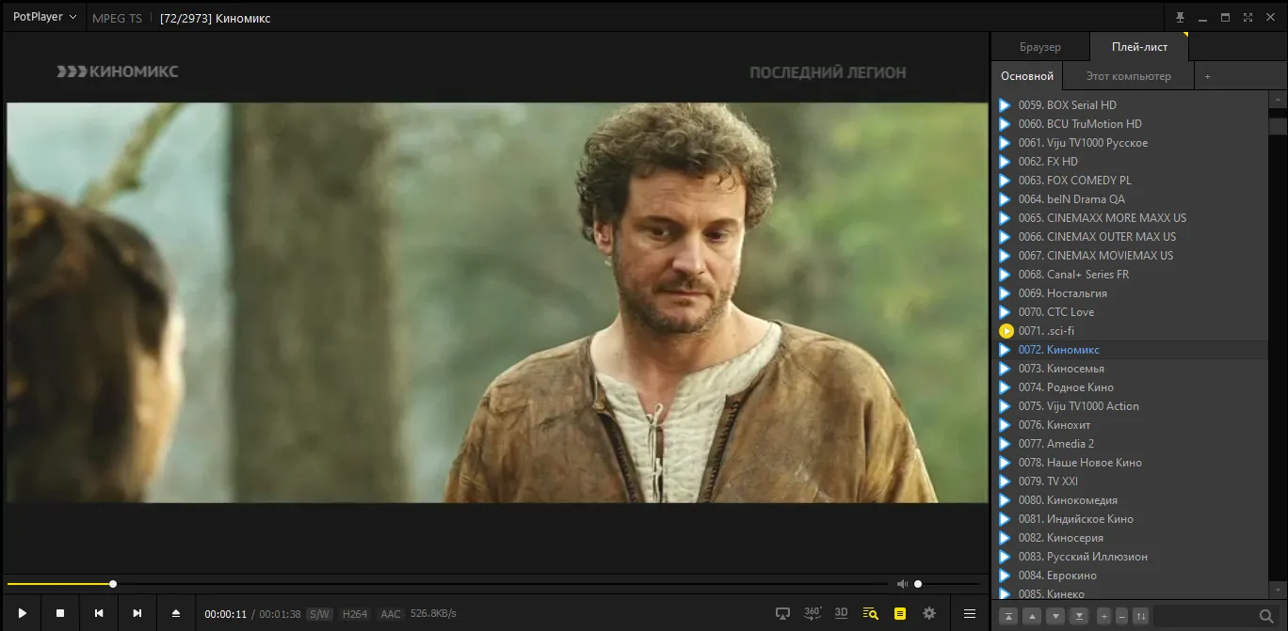Move selected playlist item up
1288x631 pixels.
point(1032,616)
